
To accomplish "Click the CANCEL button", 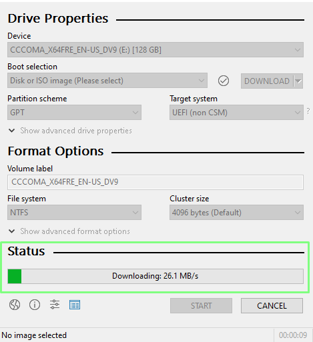I will click(272, 306).
